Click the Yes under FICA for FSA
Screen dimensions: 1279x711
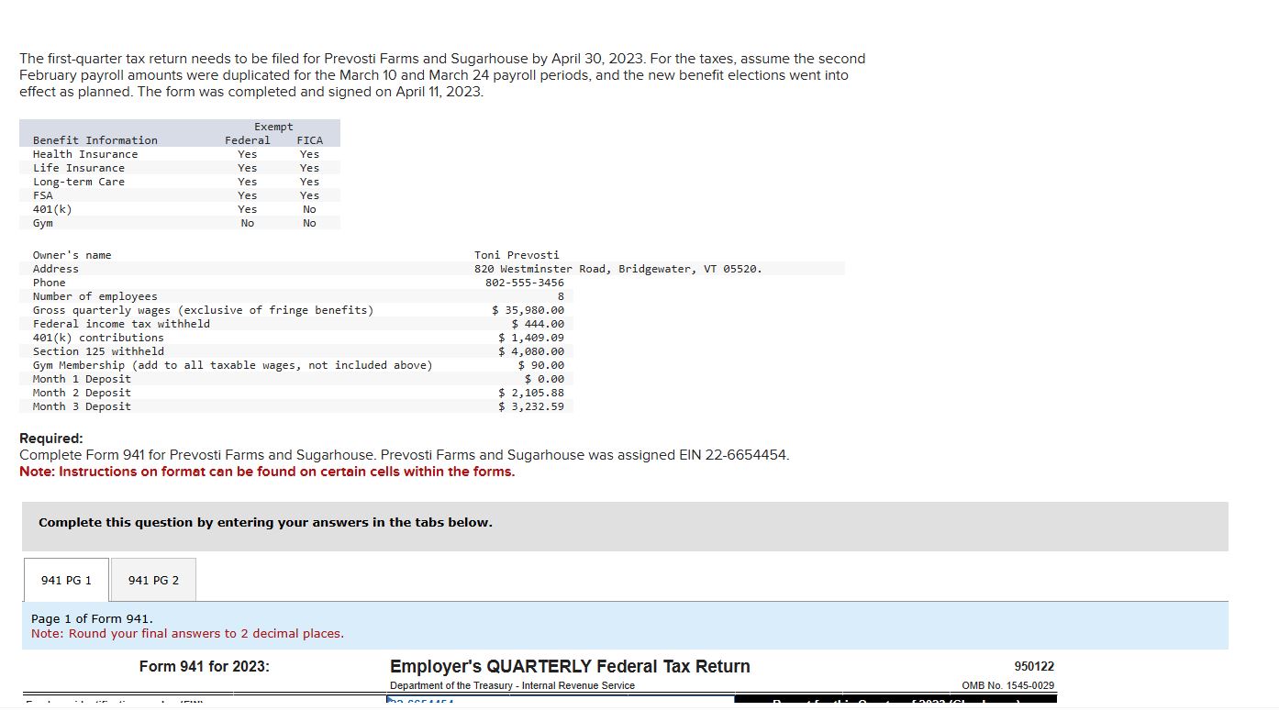308,195
